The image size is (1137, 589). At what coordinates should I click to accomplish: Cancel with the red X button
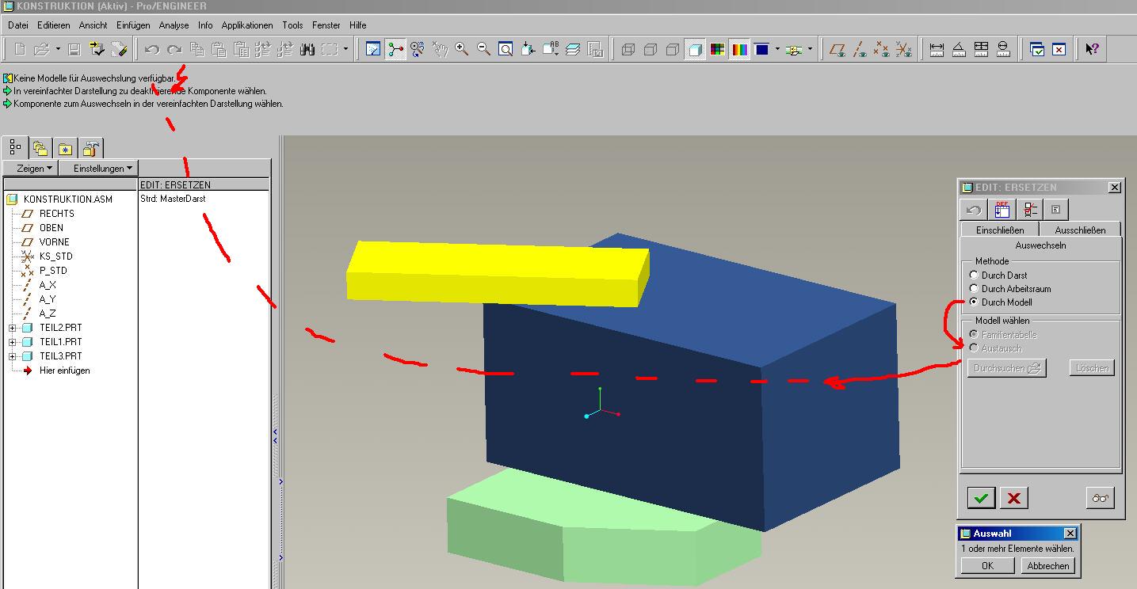(1013, 498)
